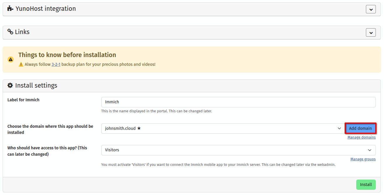The width and height of the screenshot is (384, 195).
Task: Open the Manage groups link
Action: pos(363,159)
